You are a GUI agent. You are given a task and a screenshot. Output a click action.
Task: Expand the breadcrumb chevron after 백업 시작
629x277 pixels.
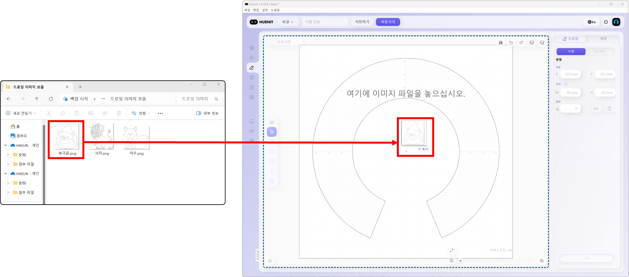[94, 99]
